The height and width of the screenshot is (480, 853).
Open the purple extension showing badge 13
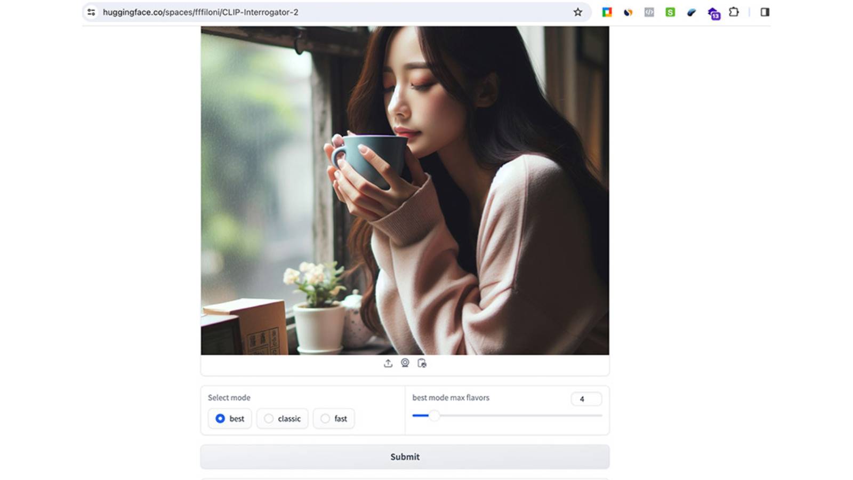(713, 11)
